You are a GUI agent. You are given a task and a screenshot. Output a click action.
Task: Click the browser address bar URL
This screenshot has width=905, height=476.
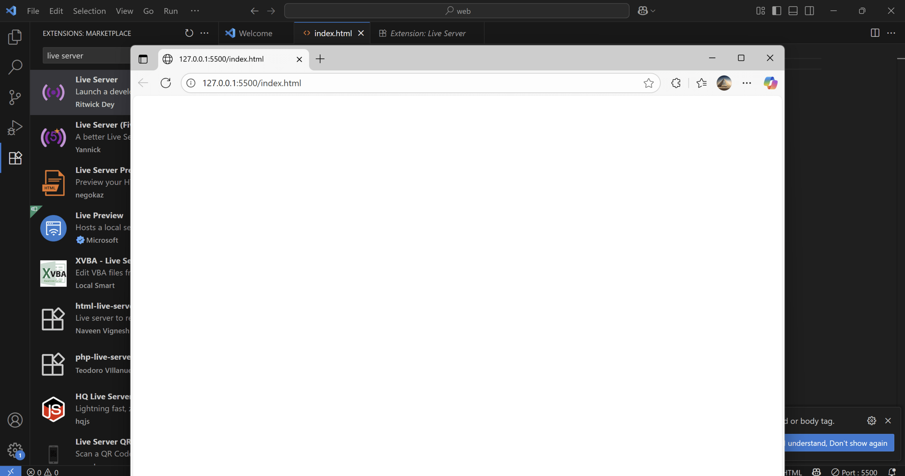(x=252, y=83)
